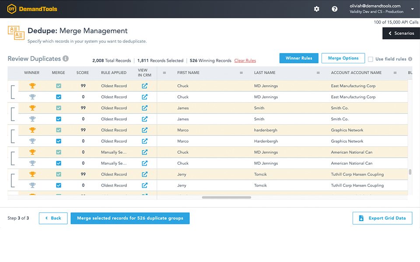Click gold trophy on Smith Co. winner row
Viewport: 420px width, 262px height.
pyautogui.click(x=32, y=108)
